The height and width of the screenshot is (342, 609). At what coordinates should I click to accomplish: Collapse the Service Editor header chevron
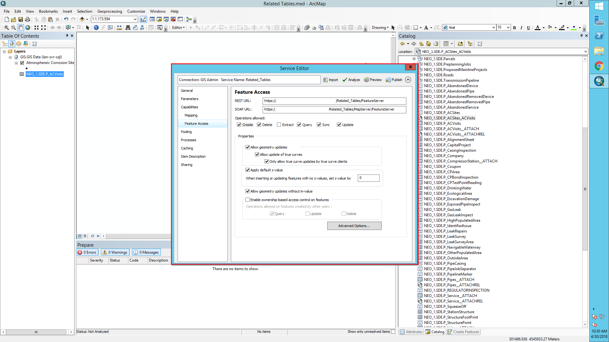pos(408,80)
